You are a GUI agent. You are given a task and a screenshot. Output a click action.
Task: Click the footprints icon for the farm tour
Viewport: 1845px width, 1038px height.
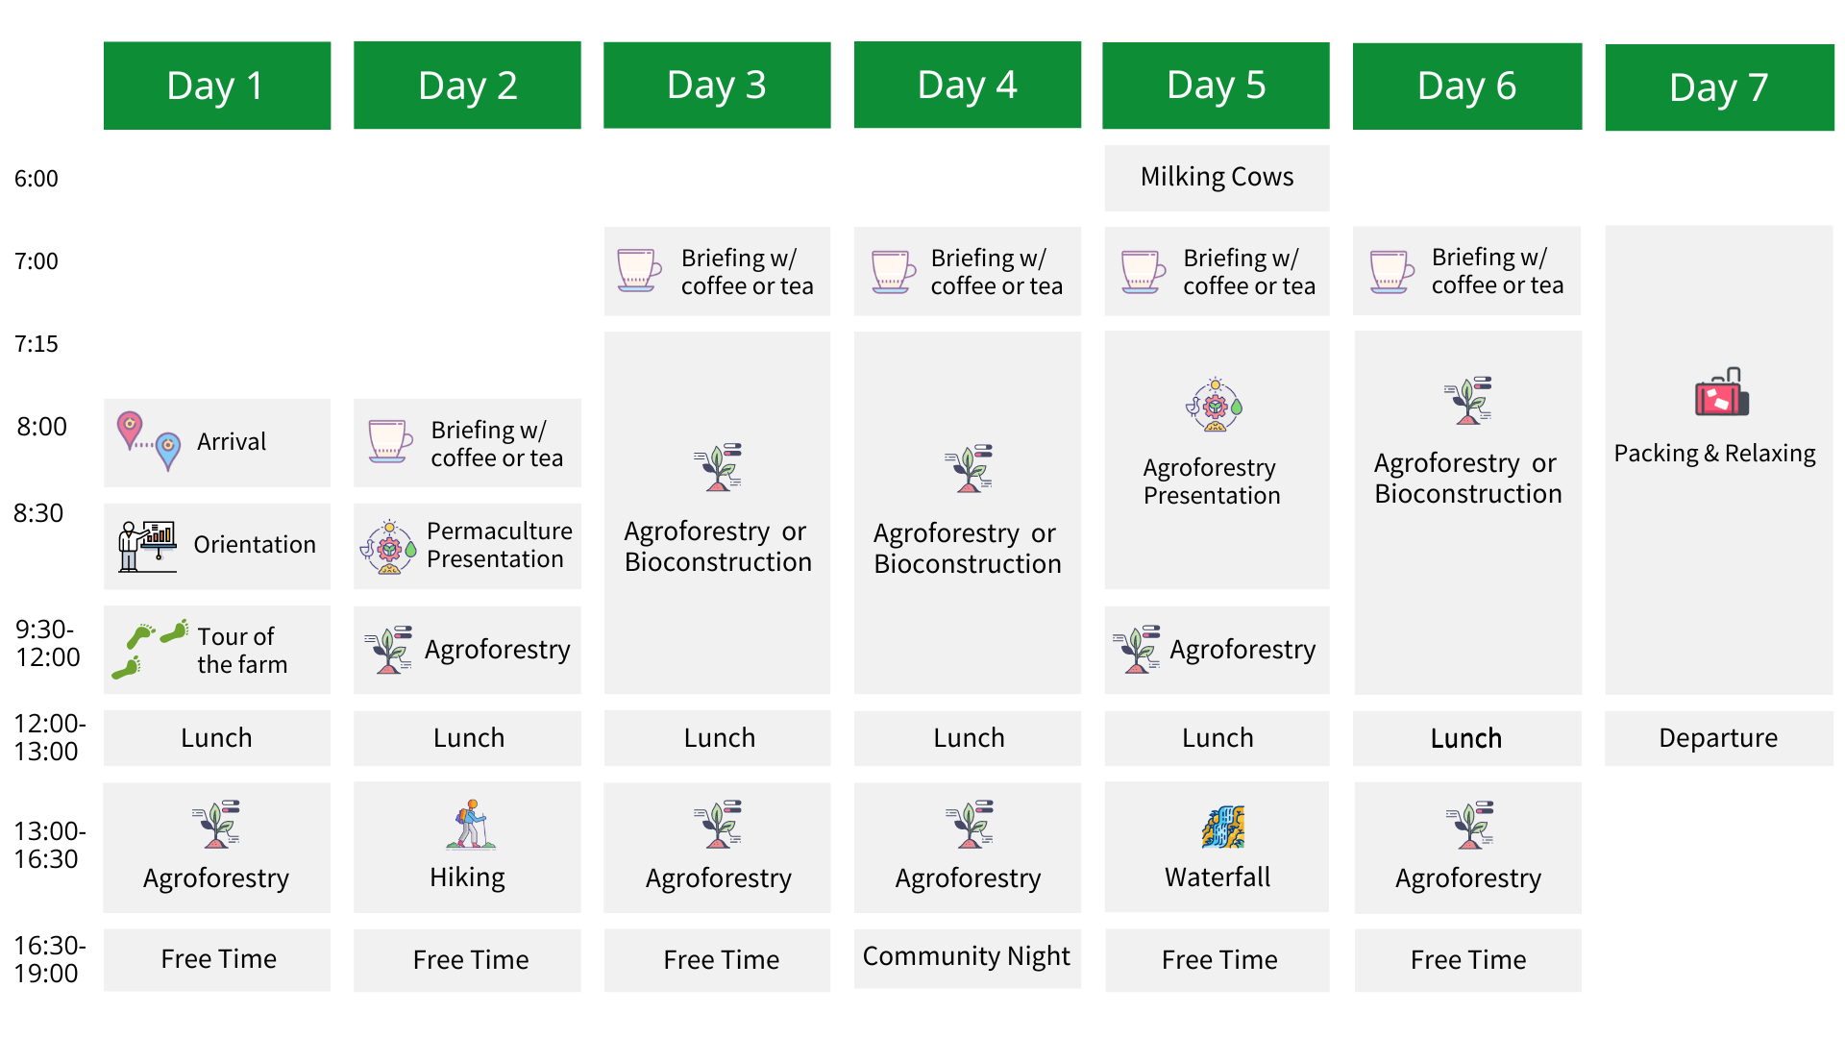(149, 650)
